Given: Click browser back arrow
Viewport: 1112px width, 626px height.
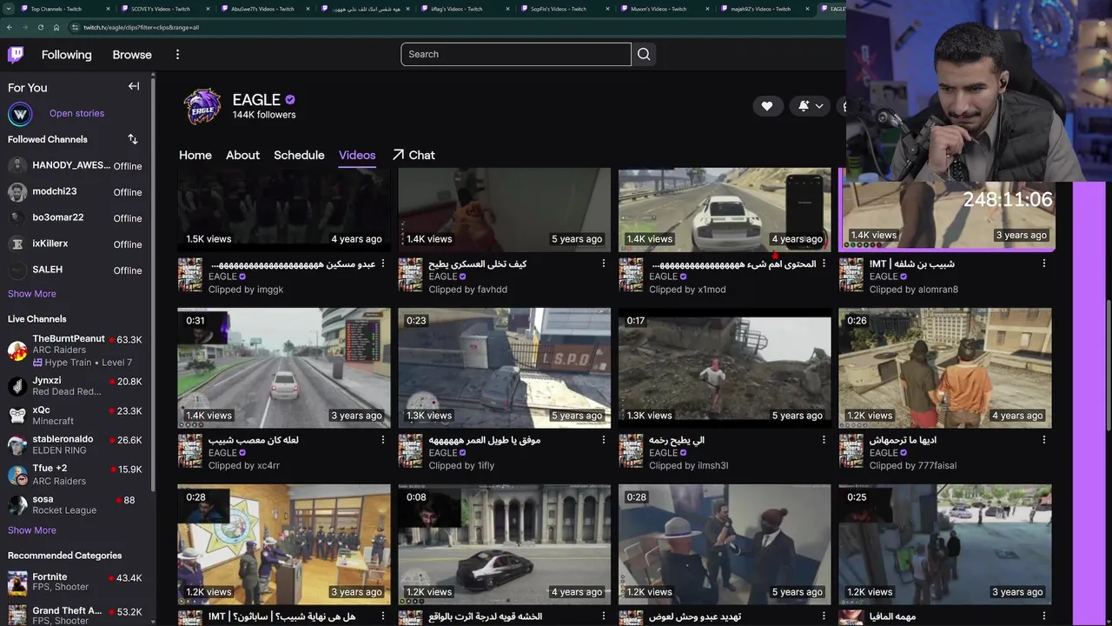Looking at the screenshot, I should 9,27.
